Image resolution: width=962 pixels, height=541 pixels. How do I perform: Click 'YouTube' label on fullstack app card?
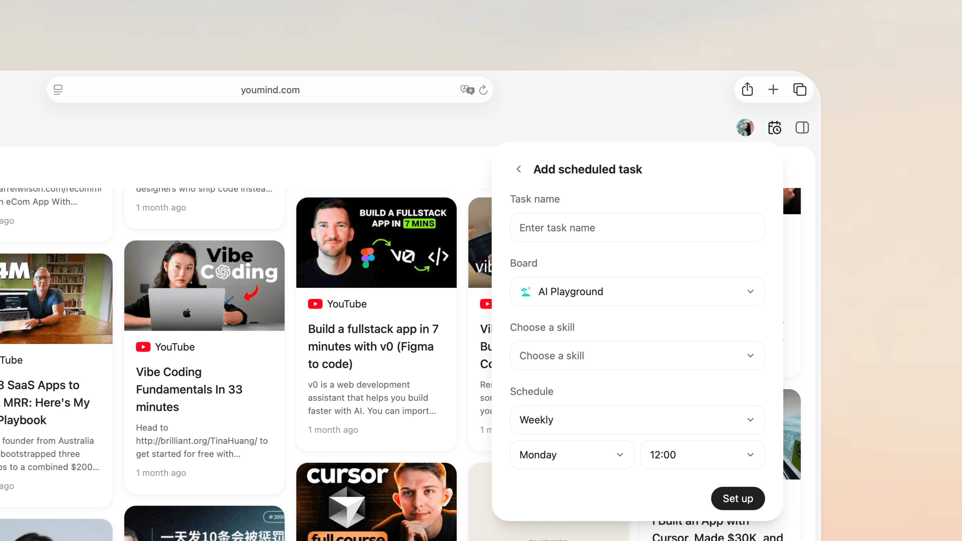[347, 304]
